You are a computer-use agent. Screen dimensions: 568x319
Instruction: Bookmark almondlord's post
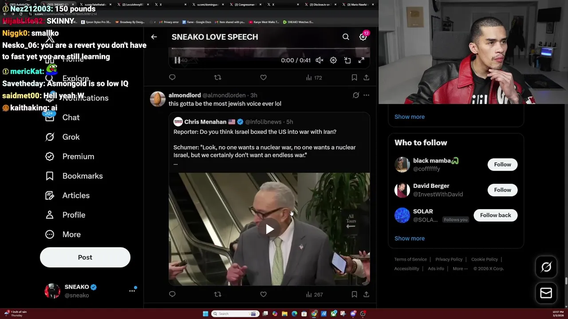click(x=354, y=294)
